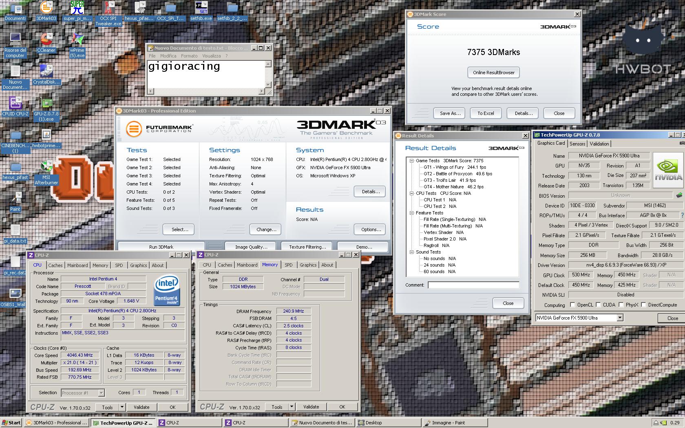Switch to Sensors tab in GPU-Z
This screenshot has height=428, width=685.
coord(577,144)
